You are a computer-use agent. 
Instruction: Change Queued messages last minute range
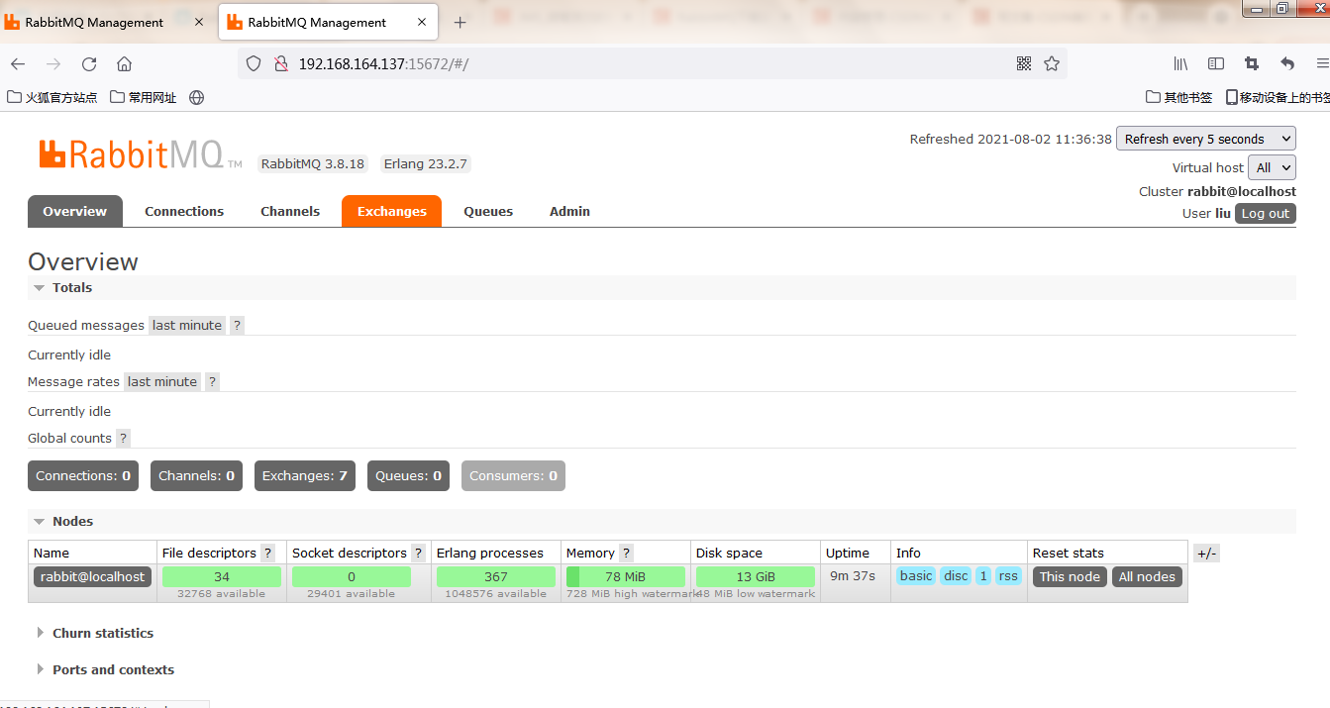187,325
